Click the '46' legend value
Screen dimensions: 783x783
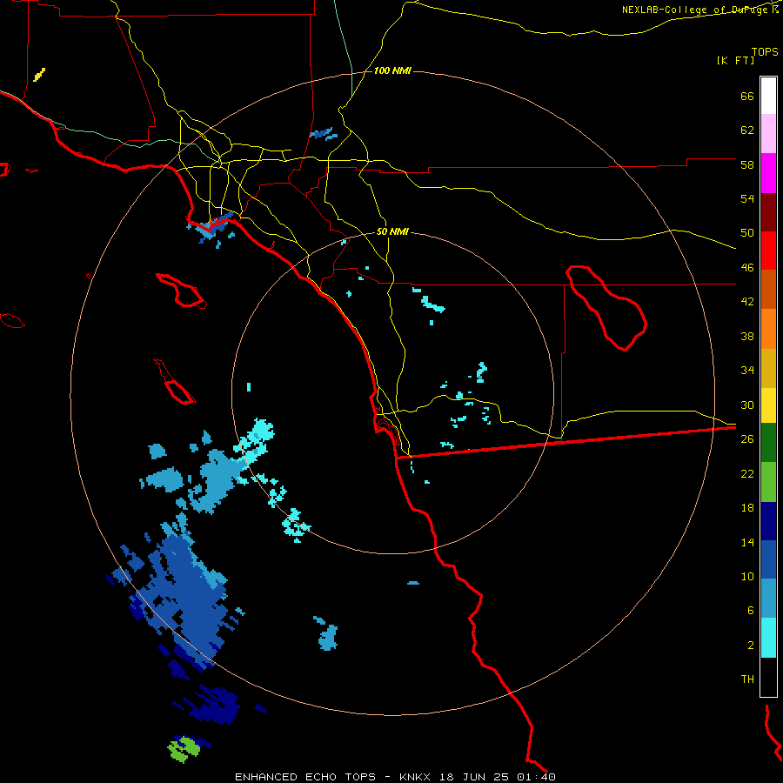[x=747, y=268]
